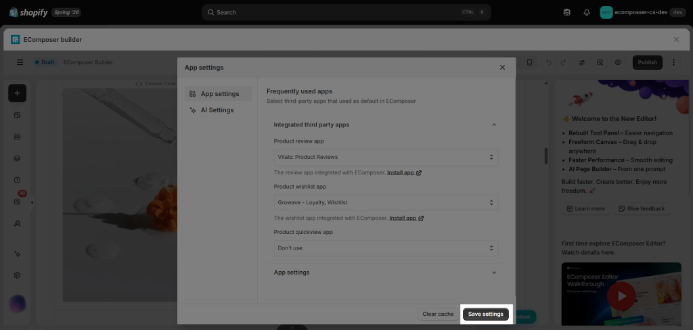Click the Shopify search input field
The width and height of the screenshot is (693, 330).
click(346, 12)
